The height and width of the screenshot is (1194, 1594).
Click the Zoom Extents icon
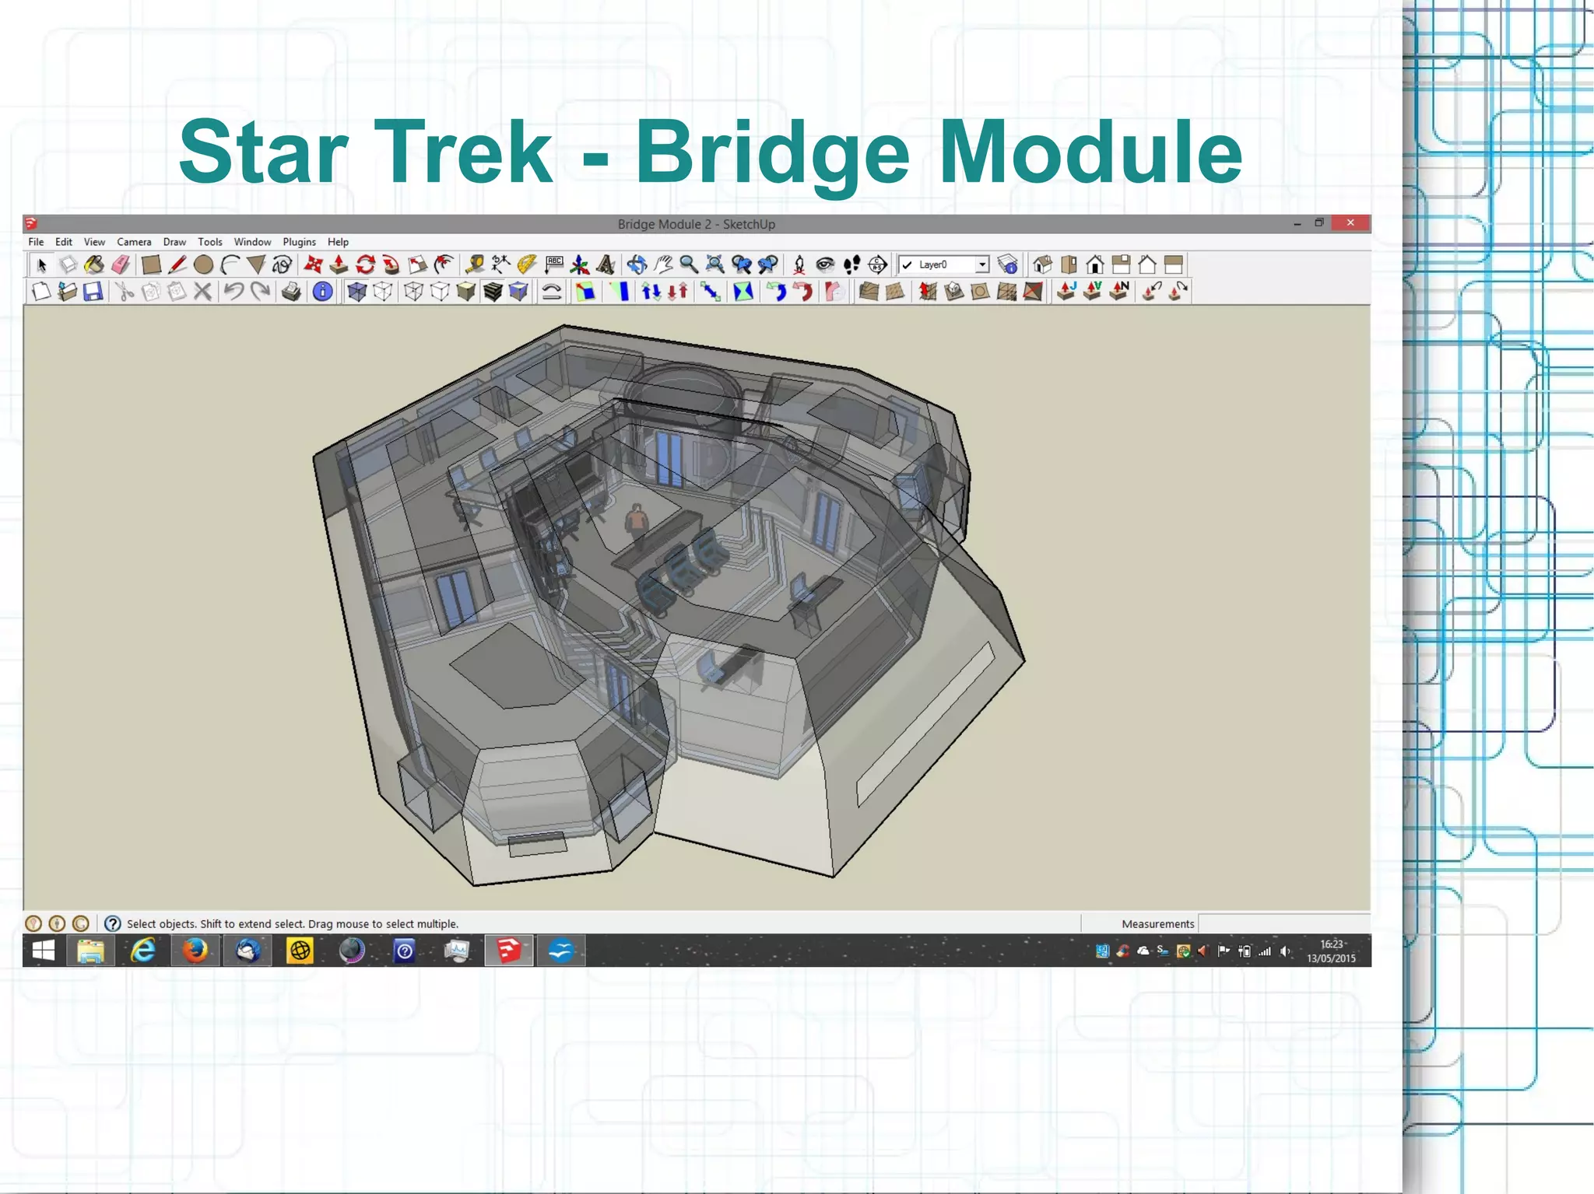[714, 264]
